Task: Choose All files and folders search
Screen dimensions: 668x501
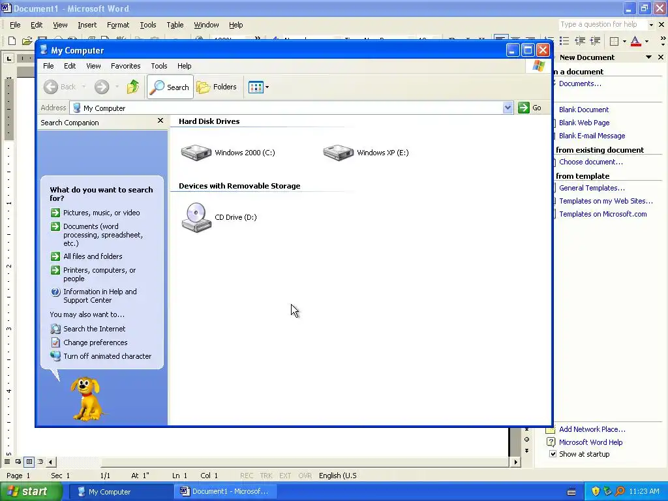Action: (x=93, y=256)
